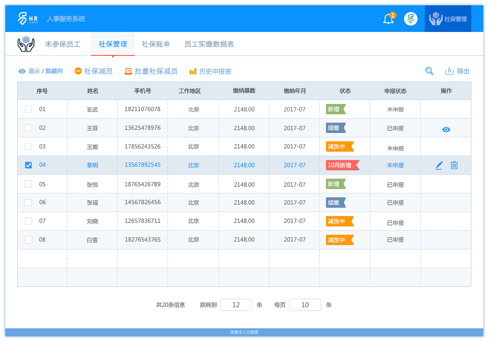Click 批量社保减员

click(x=151, y=71)
